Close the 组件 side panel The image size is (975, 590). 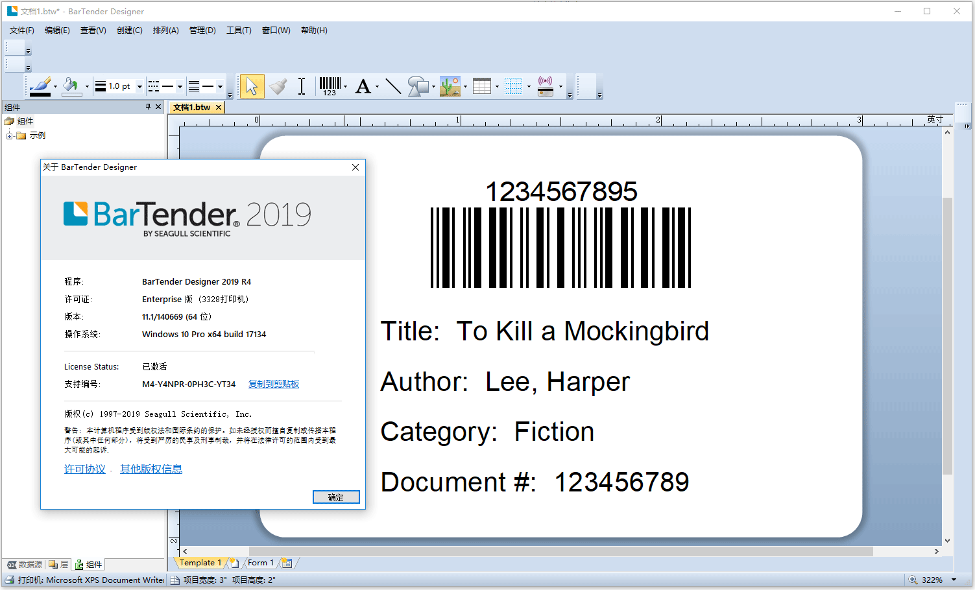(x=158, y=107)
